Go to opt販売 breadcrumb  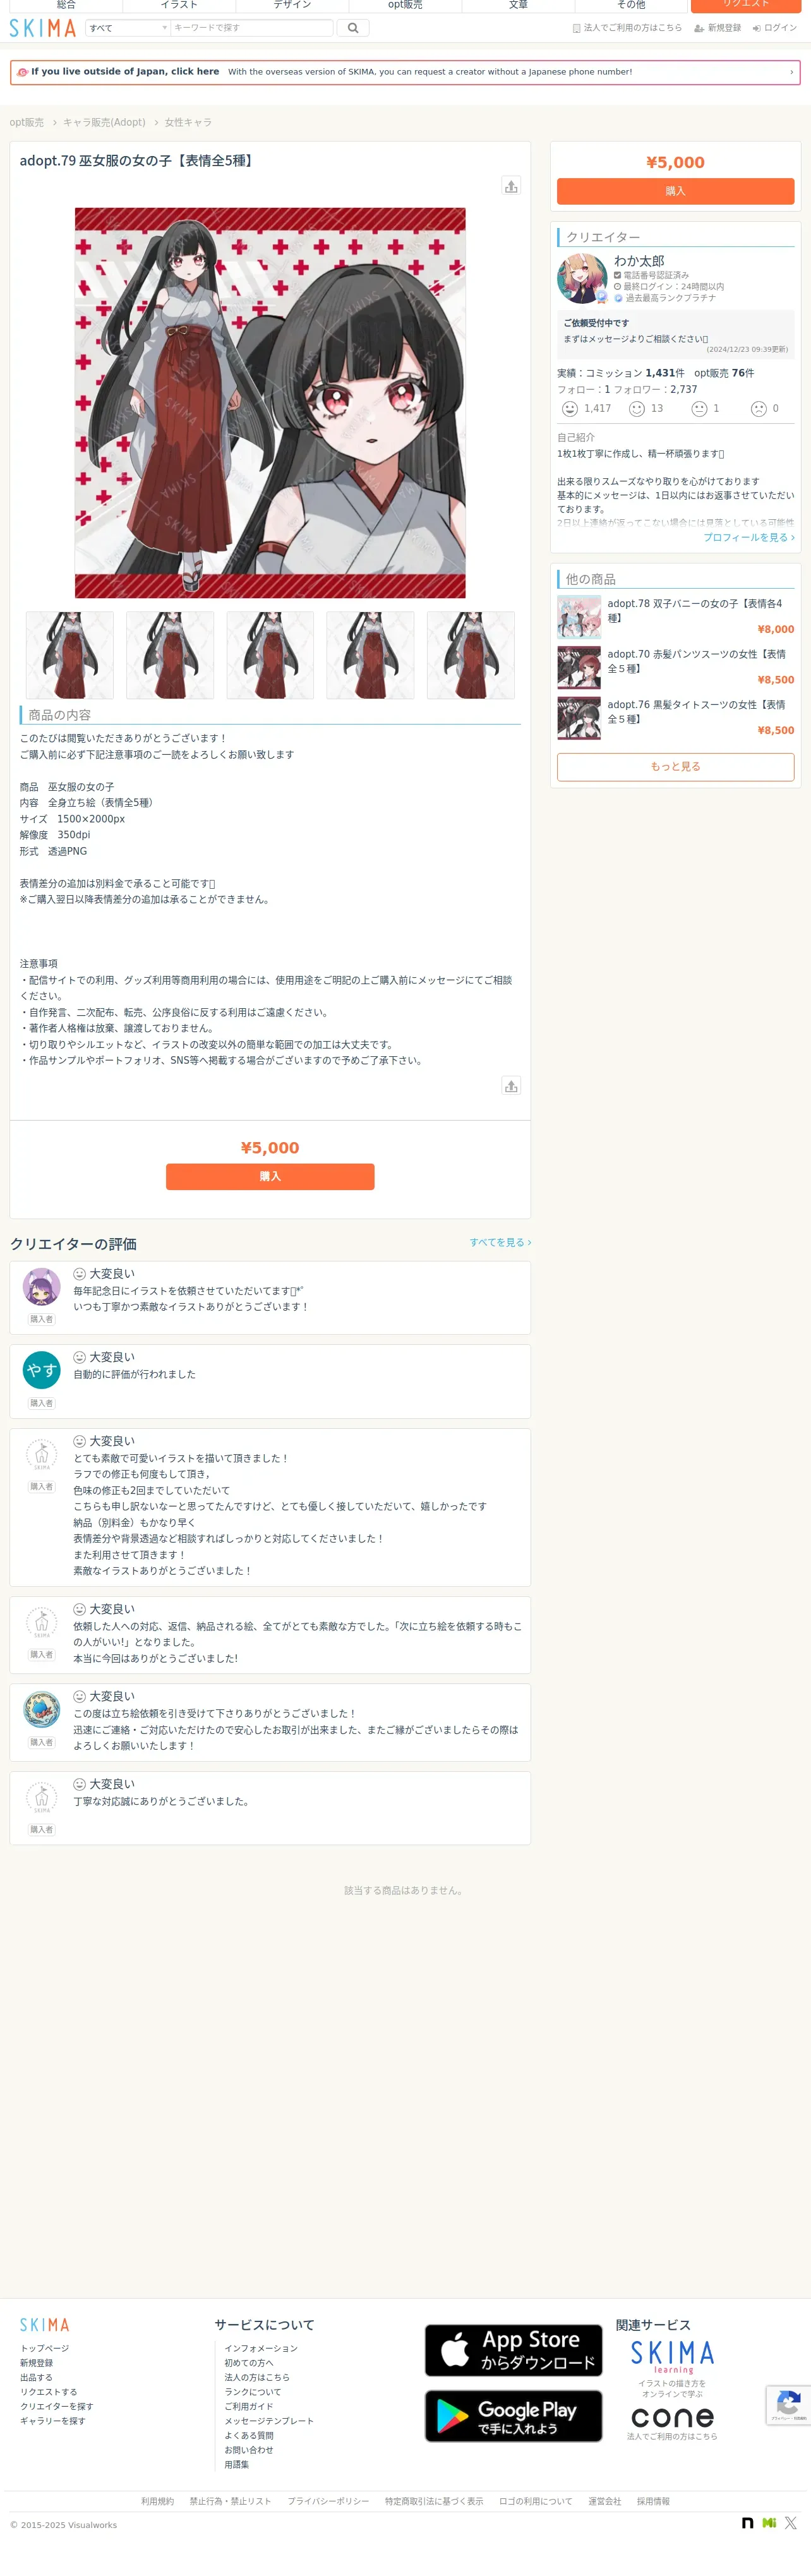tap(27, 122)
